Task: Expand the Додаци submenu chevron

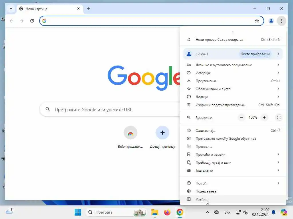Action: tap(278, 97)
